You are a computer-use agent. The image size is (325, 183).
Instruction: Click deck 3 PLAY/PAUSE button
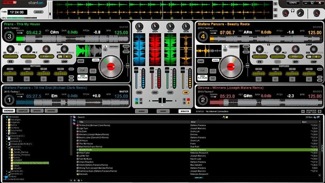83,77
